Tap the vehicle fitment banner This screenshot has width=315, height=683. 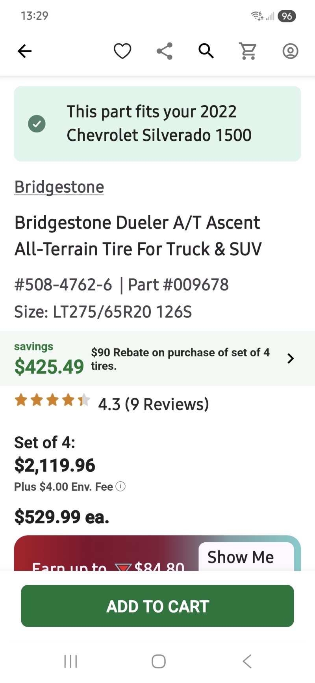(157, 124)
